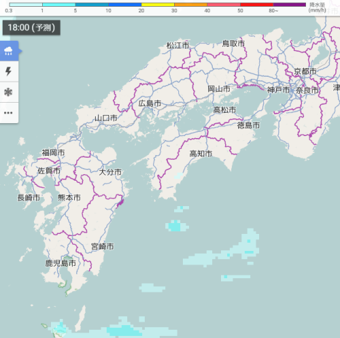Click the 京都市 city label on map
The width and height of the screenshot is (340, 338).
[305, 71]
